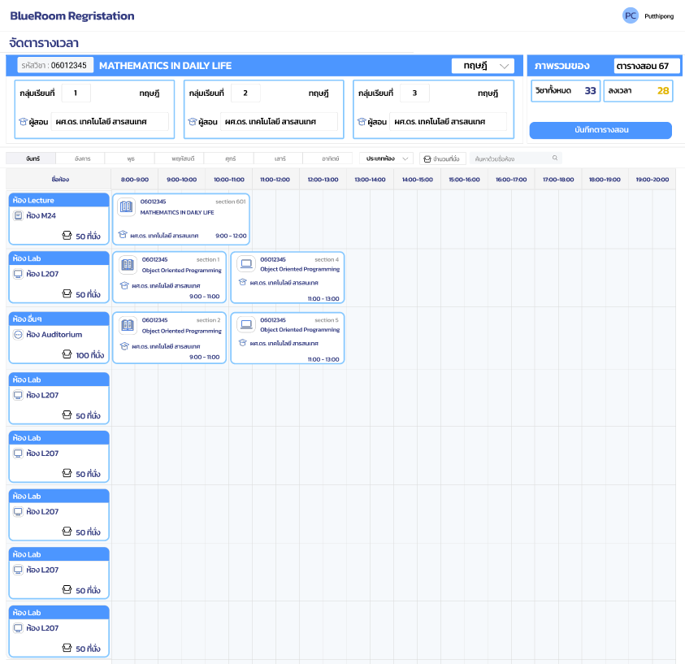This screenshot has width=685, height=664.
Task: Click the book icon on section 601 card
Action: click(126, 207)
